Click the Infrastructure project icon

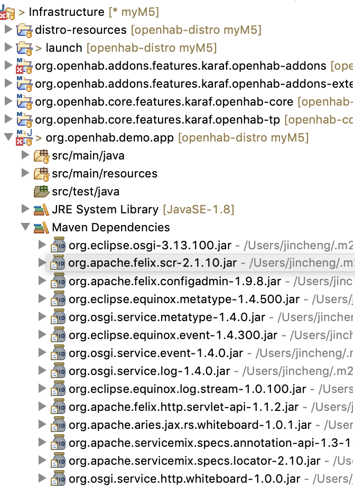coord(7,13)
